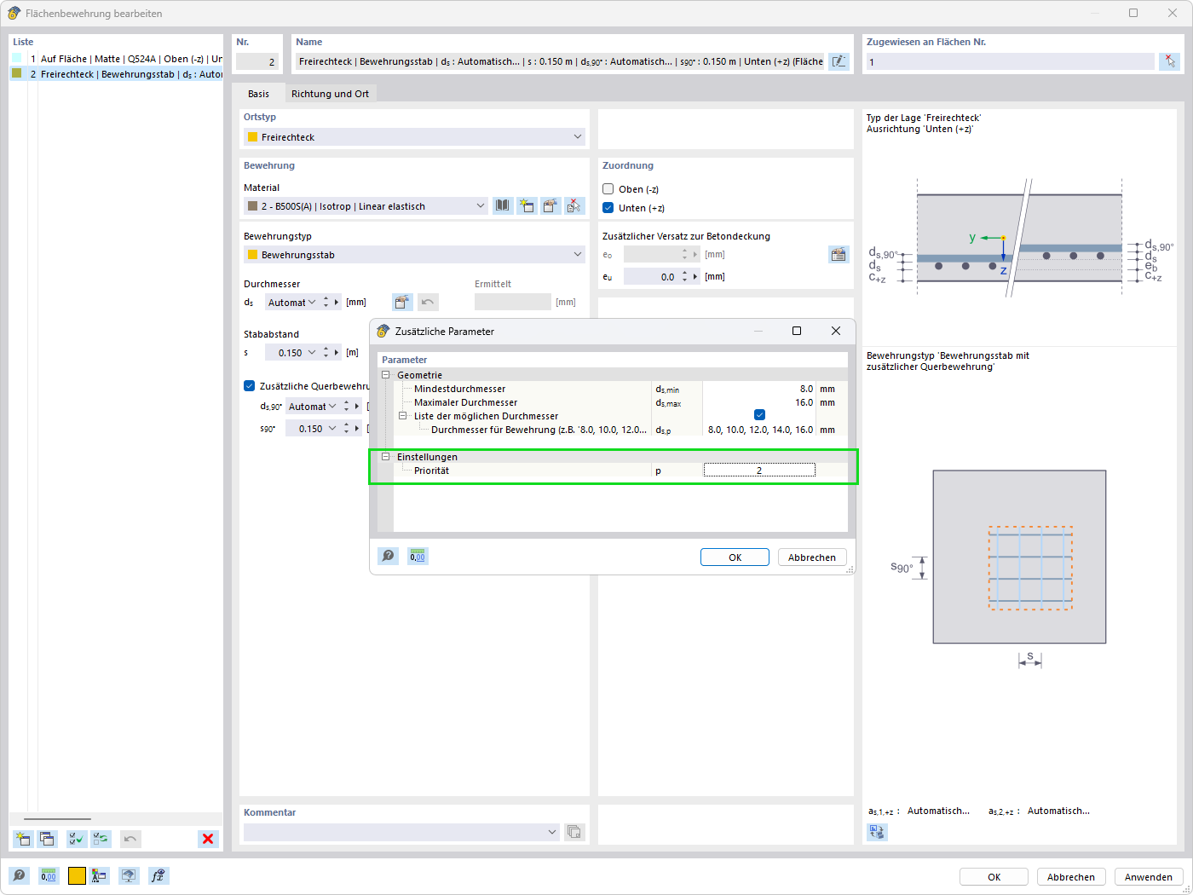Select the Basis tab
This screenshot has height=895, width=1193.
257,94
